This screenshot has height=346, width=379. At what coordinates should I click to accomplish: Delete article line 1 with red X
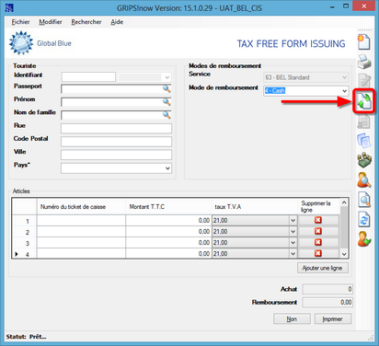(x=318, y=220)
